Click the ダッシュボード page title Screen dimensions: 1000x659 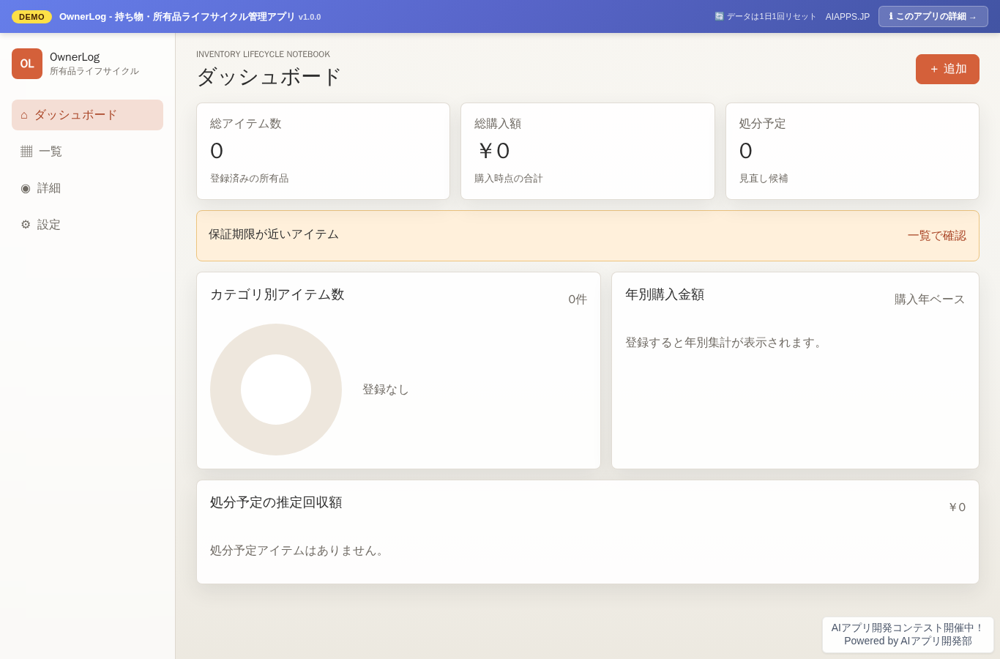269,77
